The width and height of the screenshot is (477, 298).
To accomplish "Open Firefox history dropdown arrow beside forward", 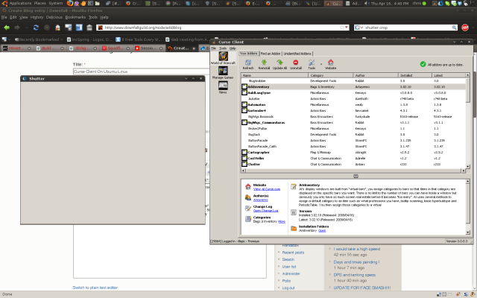I will pyautogui.click(x=27, y=28).
